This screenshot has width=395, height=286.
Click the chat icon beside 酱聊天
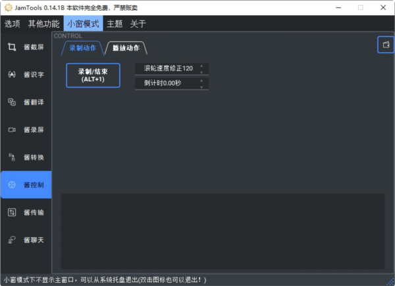(x=12, y=240)
